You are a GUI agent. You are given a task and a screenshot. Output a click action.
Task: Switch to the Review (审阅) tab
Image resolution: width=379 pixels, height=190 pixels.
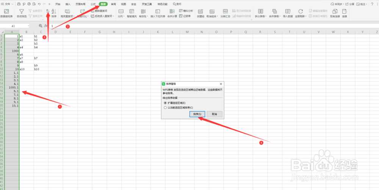click(113, 4)
